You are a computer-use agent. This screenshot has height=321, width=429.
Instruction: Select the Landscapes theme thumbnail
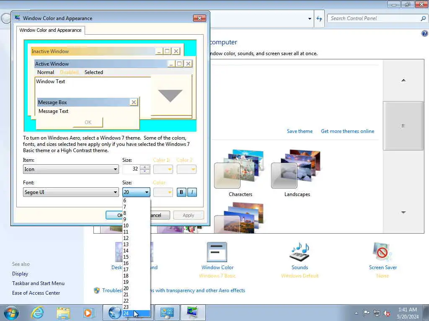297,169
